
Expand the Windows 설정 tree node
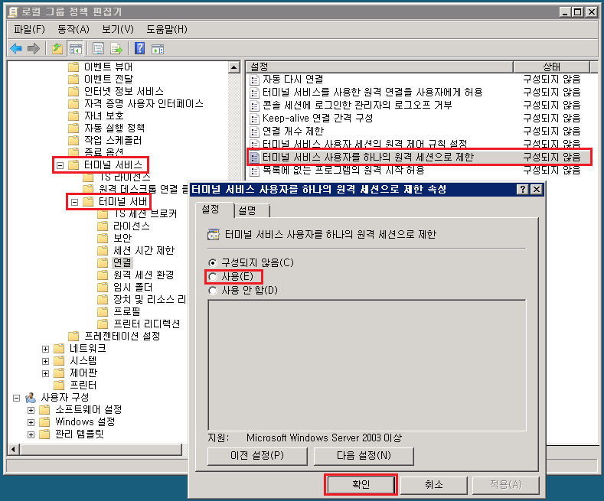31,422
